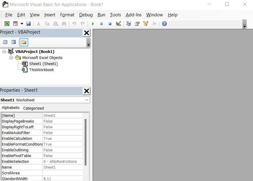Close the Properties - Sheet1 pane

(86, 91)
